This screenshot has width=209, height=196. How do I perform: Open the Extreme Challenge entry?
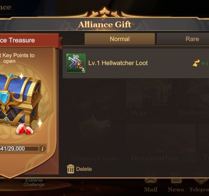click(34, 182)
